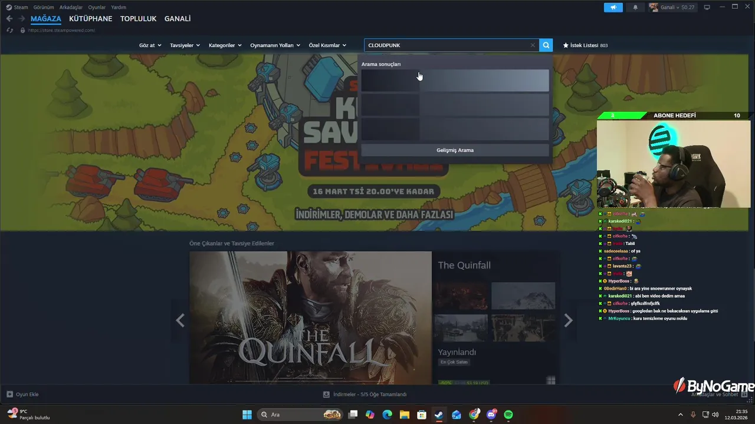This screenshot has width=755, height=424.
Task: Switch to Big Picture mode monitor icon
Action: coord(707,7)
